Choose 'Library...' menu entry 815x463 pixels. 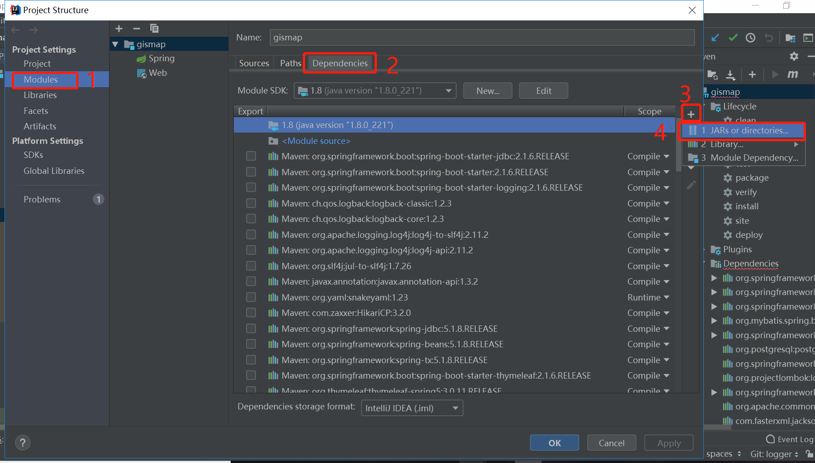pyautogui.click(x=744, y=144)
